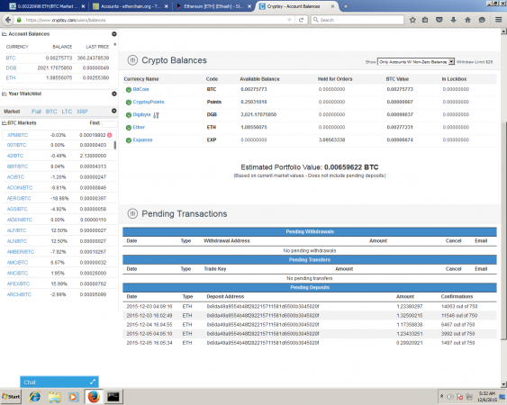Open the media player taskbar icon

coord(73,397)
